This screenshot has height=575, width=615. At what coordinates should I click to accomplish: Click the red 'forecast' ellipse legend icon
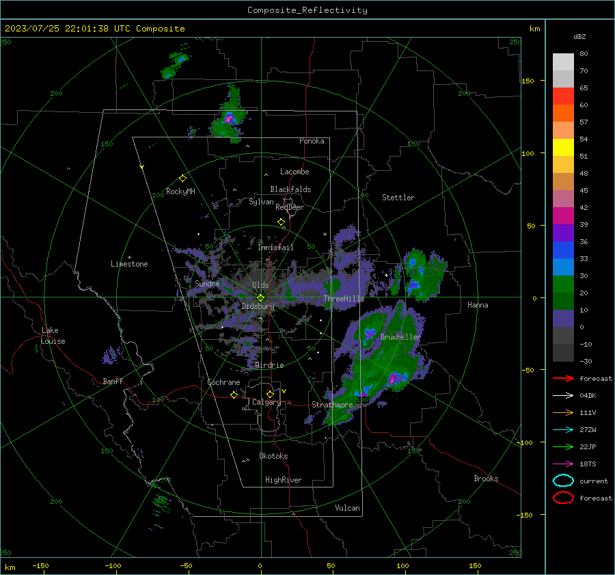click(x=563, y=498)
